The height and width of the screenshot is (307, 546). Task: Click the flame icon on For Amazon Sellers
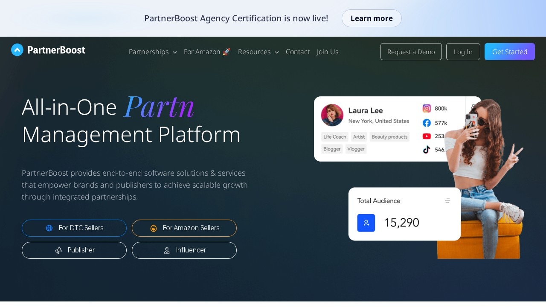click(x=154, y=228)
